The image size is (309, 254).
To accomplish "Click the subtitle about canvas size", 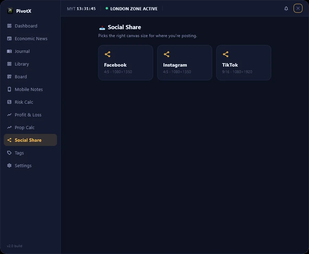I will (x=148, y=36).
